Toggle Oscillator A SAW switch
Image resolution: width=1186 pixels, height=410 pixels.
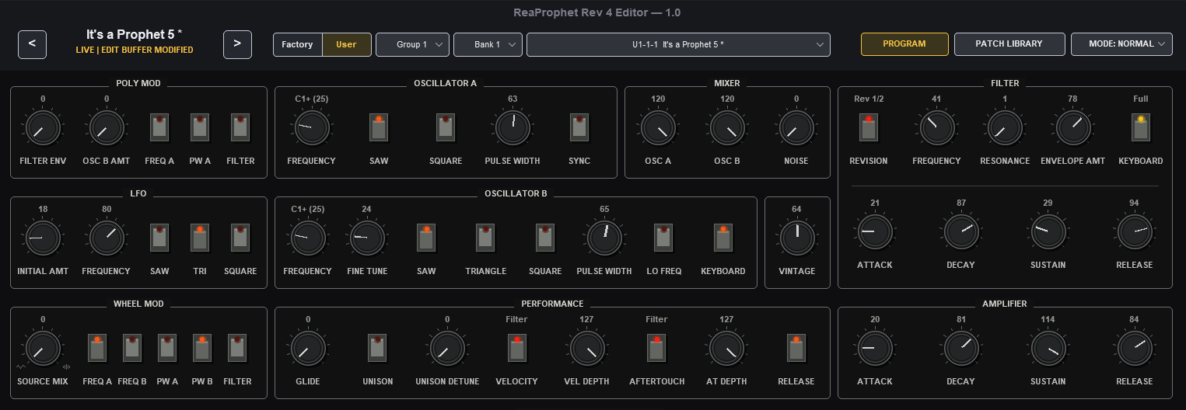[379, 127]
